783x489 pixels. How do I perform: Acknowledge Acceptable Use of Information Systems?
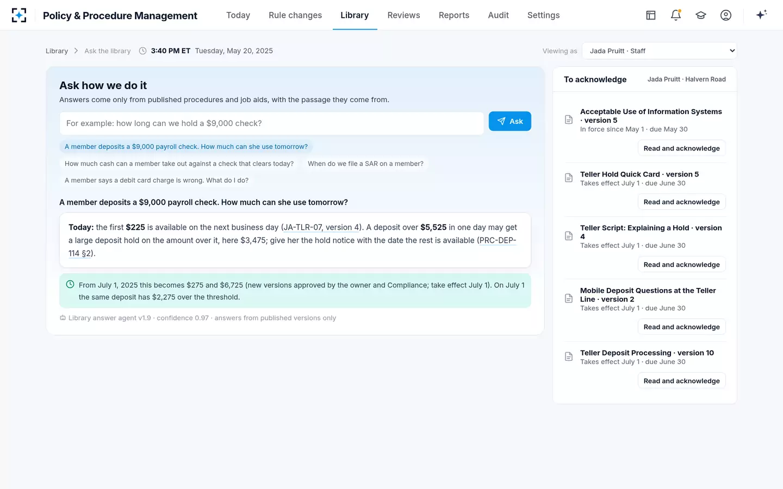681,148
